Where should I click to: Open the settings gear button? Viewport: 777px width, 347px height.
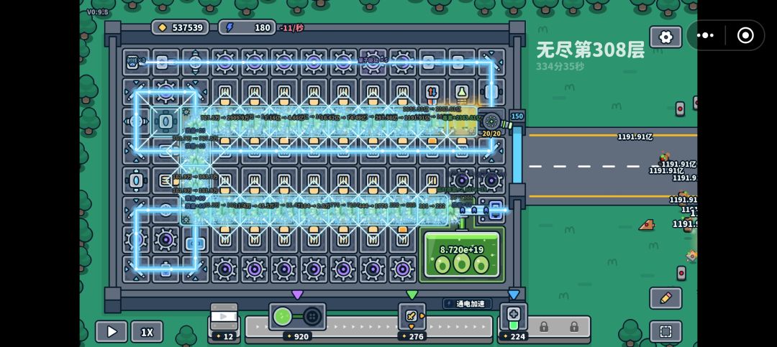coord(665,37)
